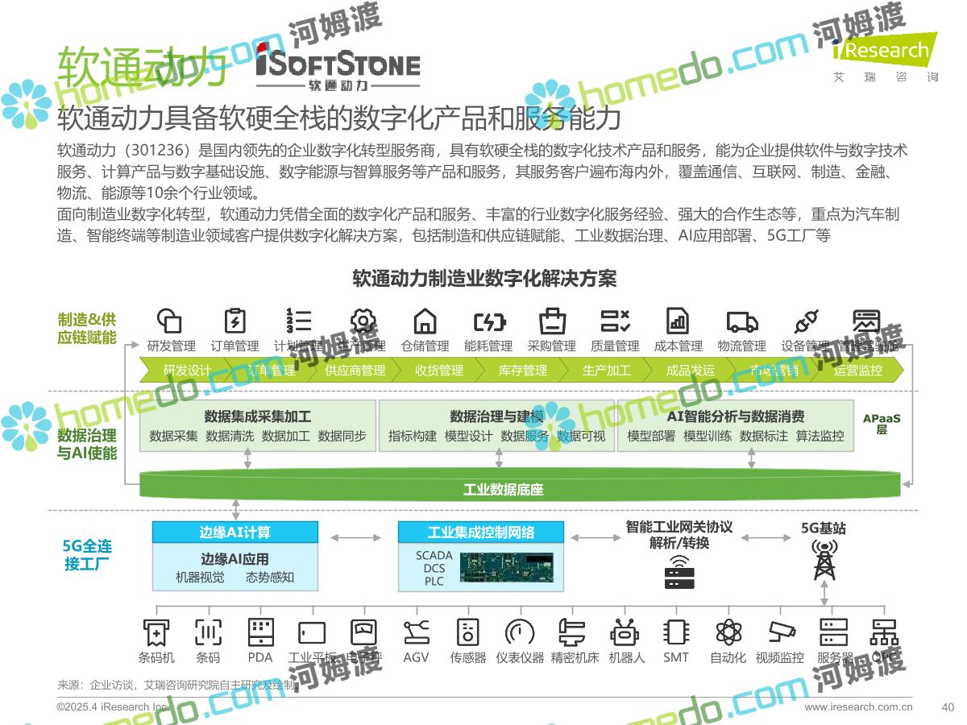Click the 软通动力制造业数字化解决方案 title

[484, 279]
